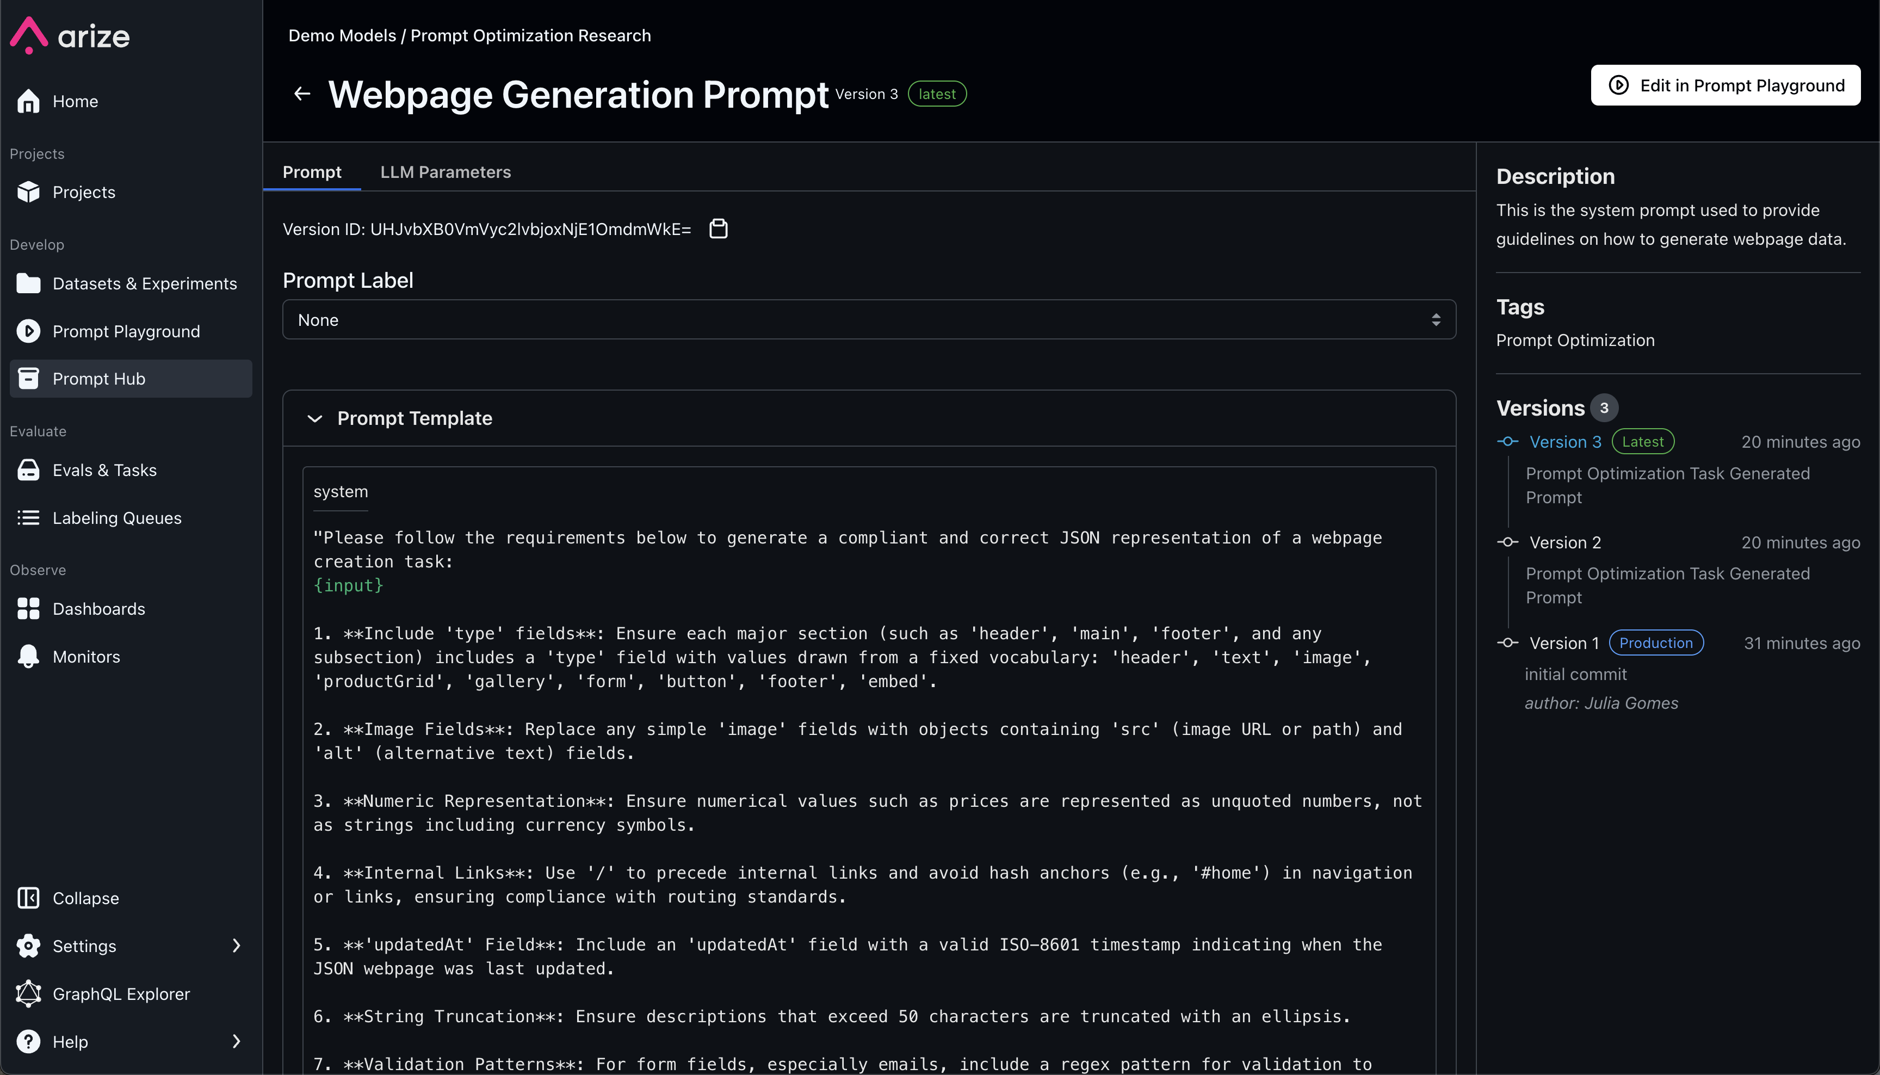The width and height of the screenshot is (1880, 1075).
Task: Open the Settings gear icon
Action: tap(28, 946)
